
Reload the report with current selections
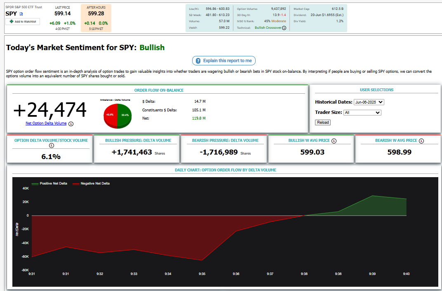(323, 122)
